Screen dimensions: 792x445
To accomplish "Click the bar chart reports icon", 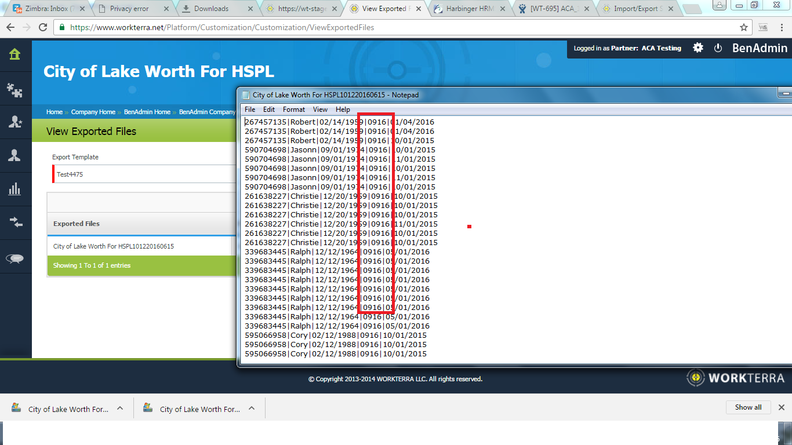I will coord(15,189).
